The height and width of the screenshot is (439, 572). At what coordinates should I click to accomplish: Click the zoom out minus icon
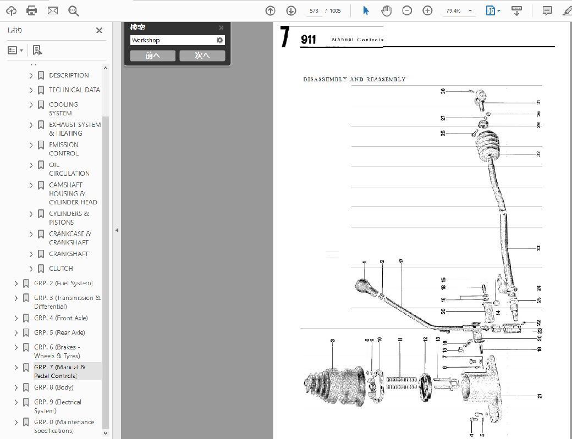click(407, 11)
